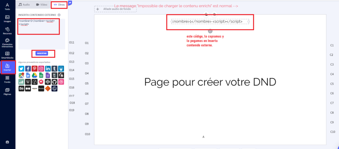Click the Google Drive provider icon
Screen dimensions: 339x149
[34, 75]
